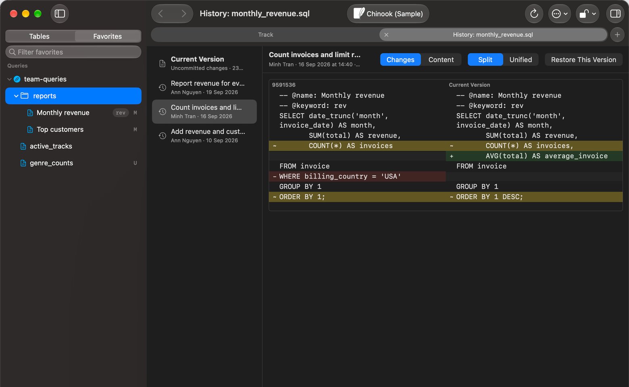629x387 pixels.
Task: Click the rev keyword badge
Action: 121,113
